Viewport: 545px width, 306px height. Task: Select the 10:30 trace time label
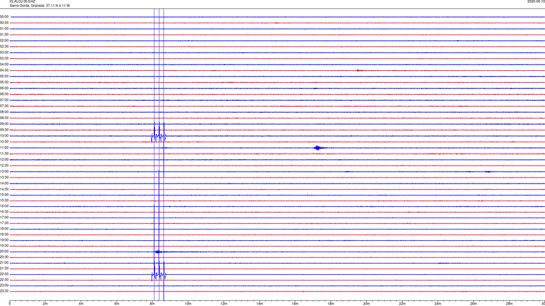click(x=4, y=142)
